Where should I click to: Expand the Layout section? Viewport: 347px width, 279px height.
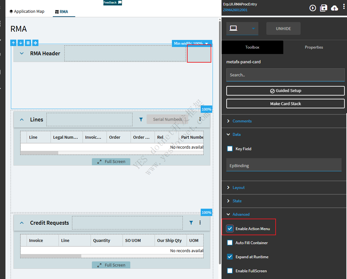(x=238, y=188)
